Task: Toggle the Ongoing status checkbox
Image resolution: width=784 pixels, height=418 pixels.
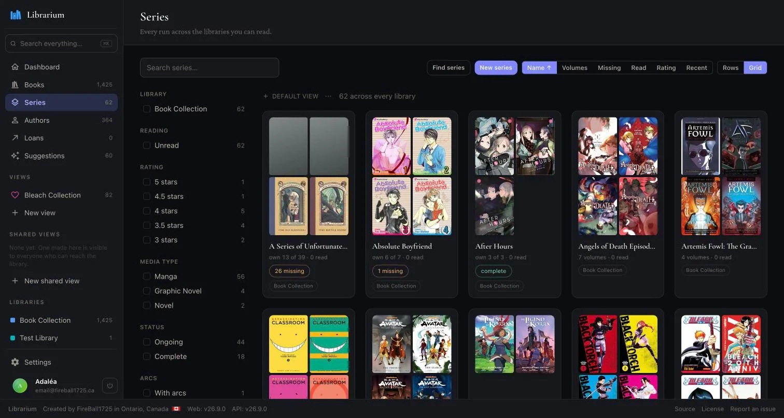Action: pyautogui.click(x=147, y=342)
